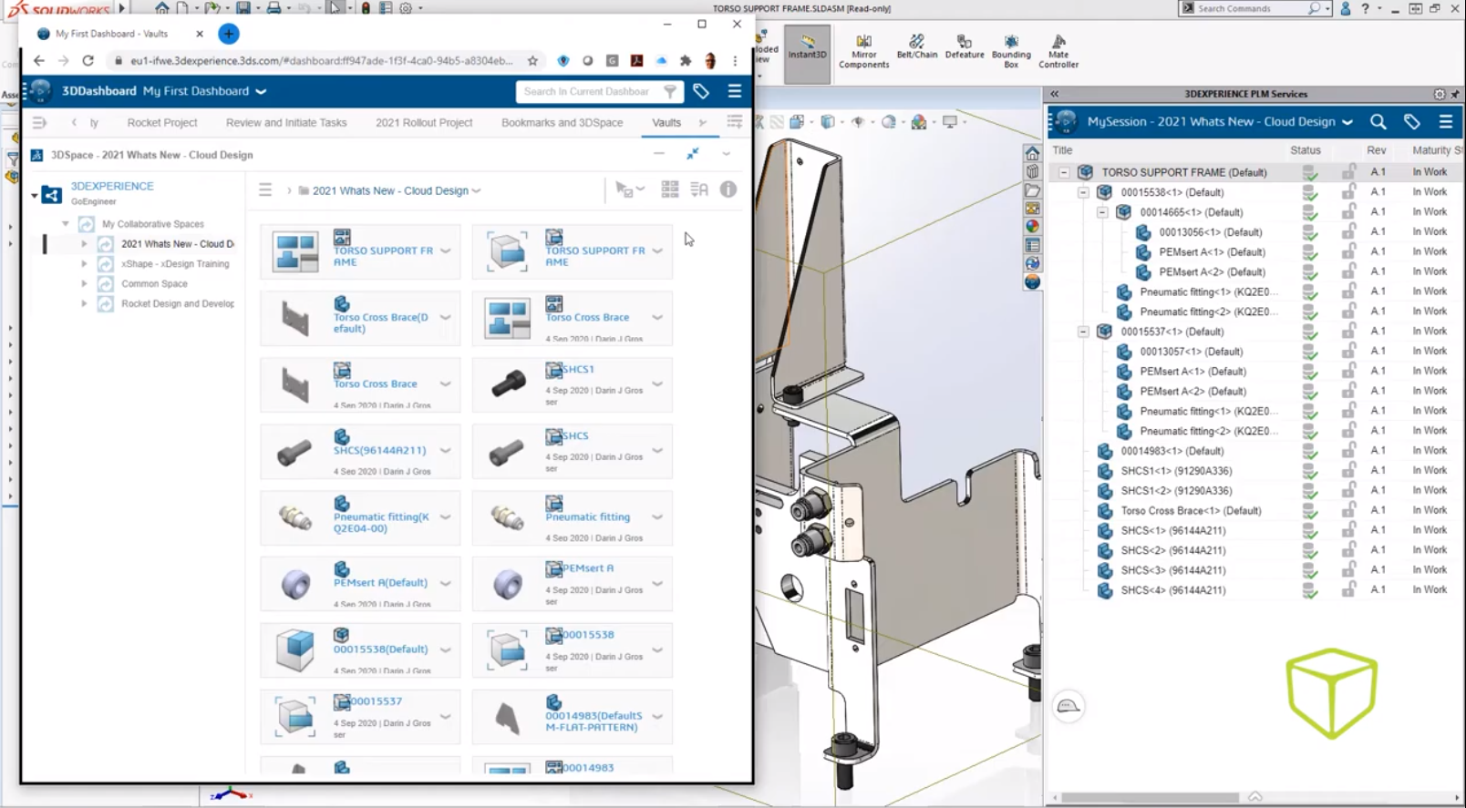Click the SolidWorks Search Commands box

(1255, 8)
